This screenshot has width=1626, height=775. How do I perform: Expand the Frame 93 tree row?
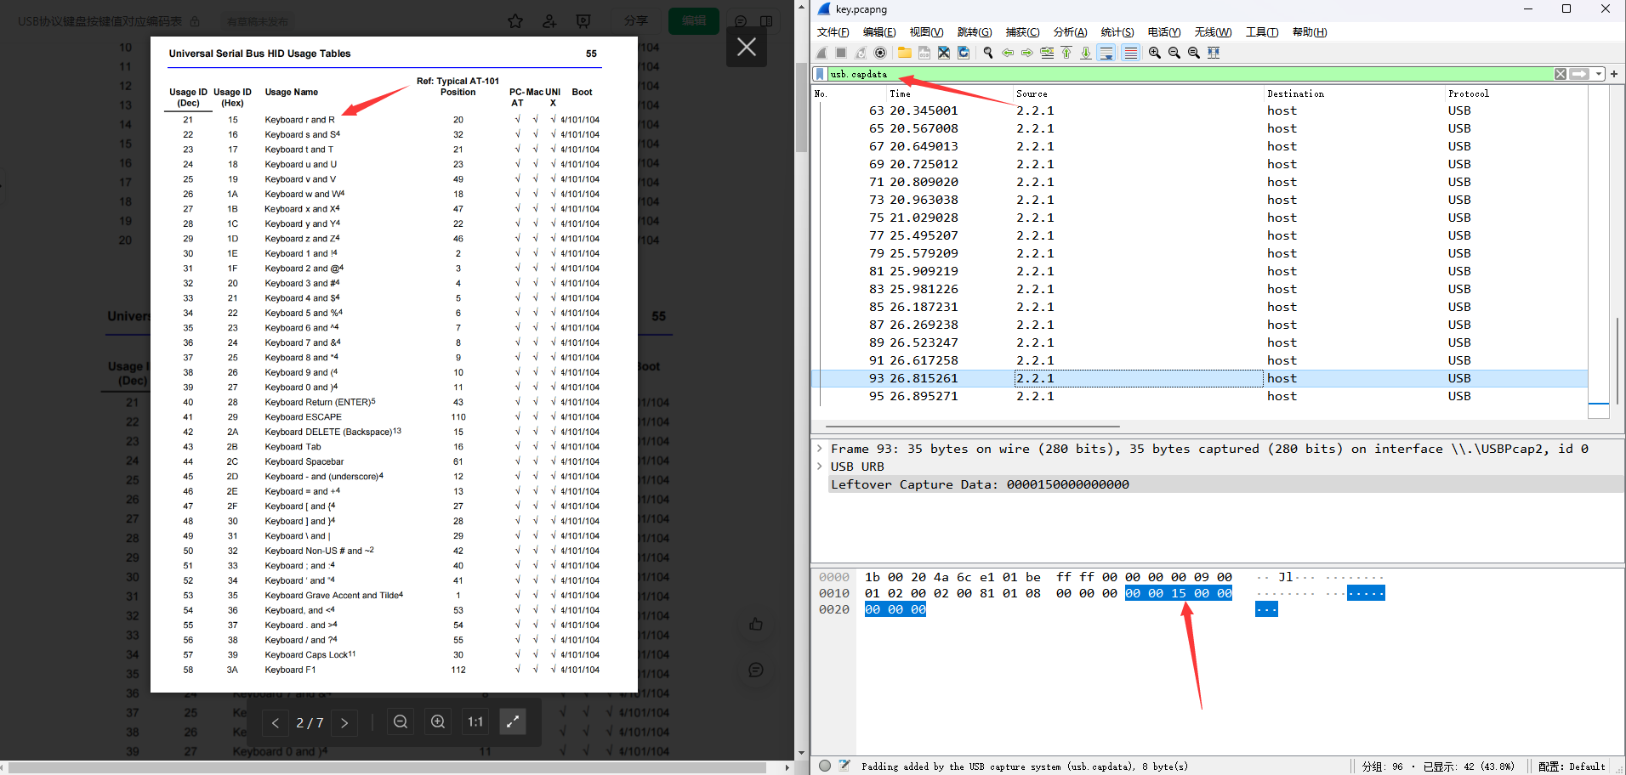tap(820, 449)
